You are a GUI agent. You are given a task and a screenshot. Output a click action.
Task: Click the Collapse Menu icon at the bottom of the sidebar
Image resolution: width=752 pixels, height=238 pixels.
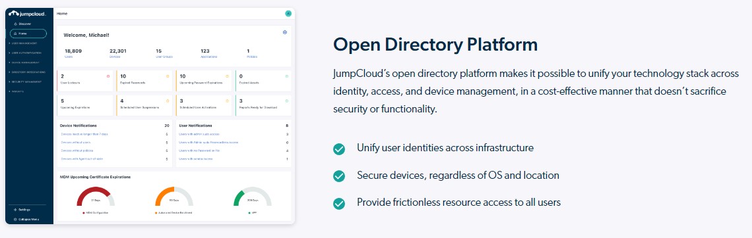15,220
